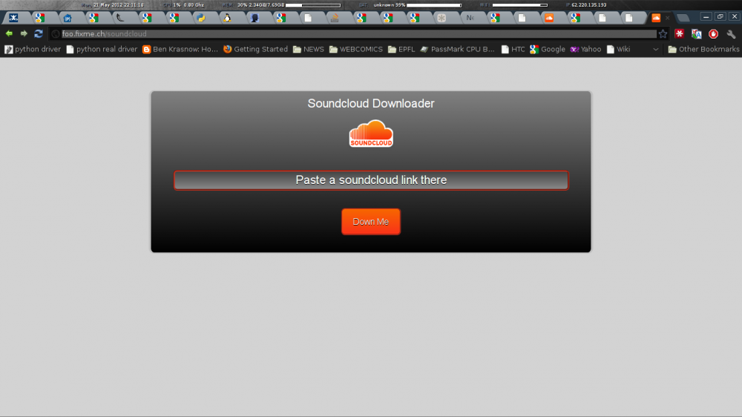Close the active SoundCloud tab
742x417 pixels.
pyautogui.click(x=667, y=18)
